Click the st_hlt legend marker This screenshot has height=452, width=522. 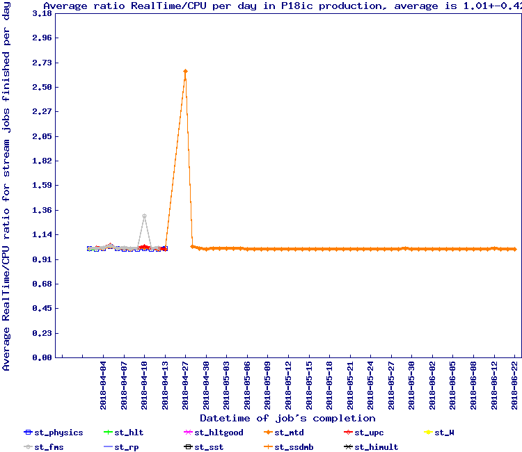coord(108,433)
